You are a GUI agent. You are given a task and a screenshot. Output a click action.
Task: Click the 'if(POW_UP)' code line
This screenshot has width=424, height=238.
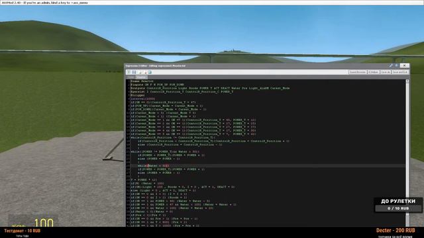coord(167,106)
